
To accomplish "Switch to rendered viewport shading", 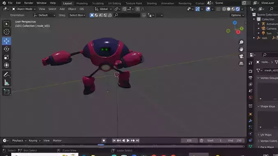I will click(238, 9).
